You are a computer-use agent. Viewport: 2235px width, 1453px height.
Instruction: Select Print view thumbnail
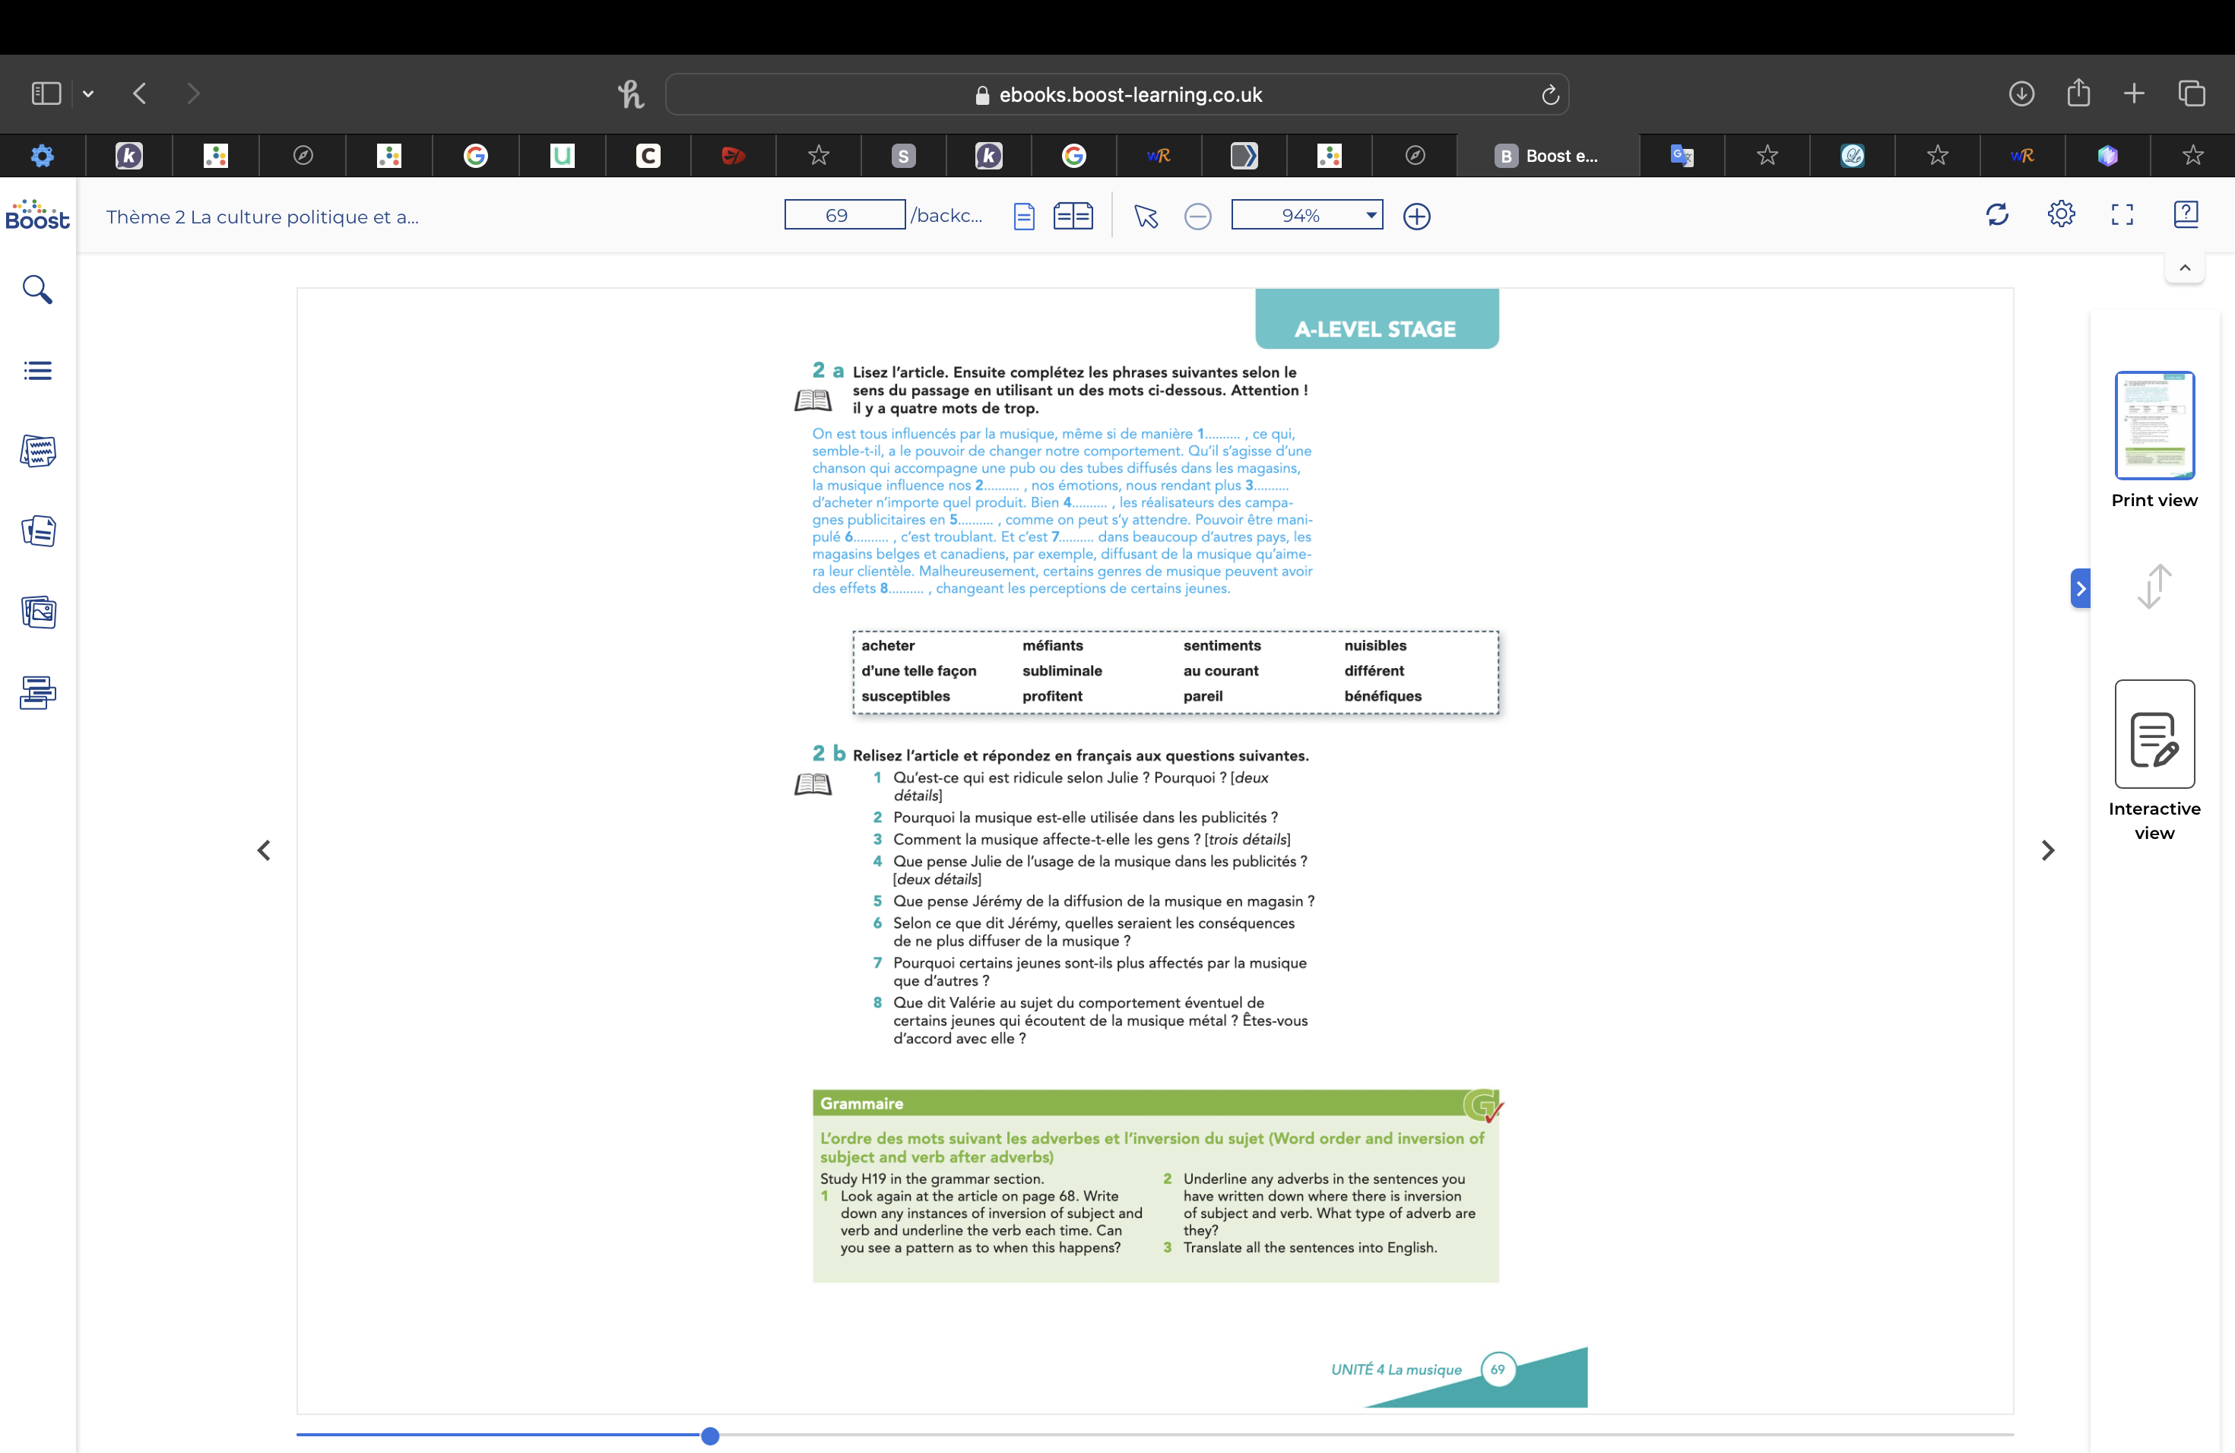[x=2154, y=426]
